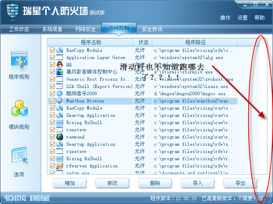The image size is (273, 204).
Task: Select the 访问控制 tab
Action: (x=119, y=28)
